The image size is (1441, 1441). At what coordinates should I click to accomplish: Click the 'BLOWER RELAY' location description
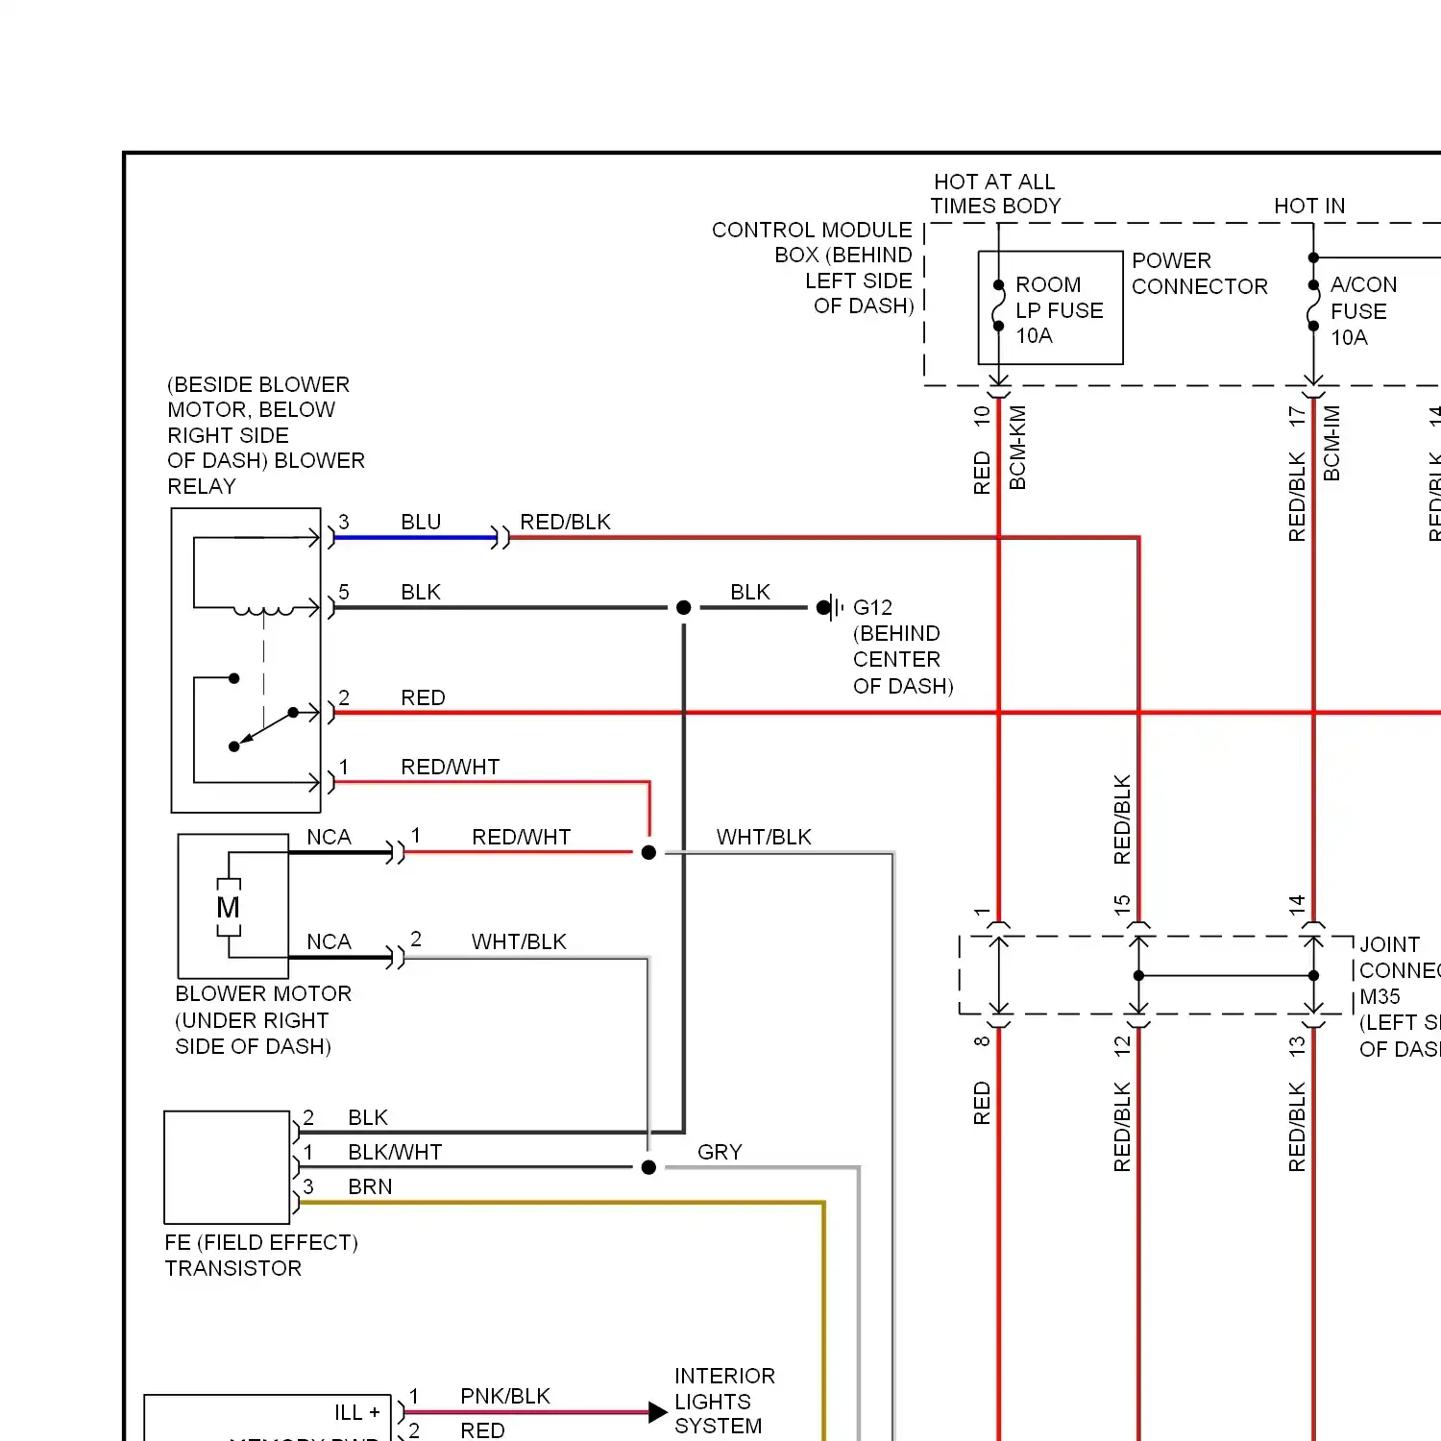[x=266, y=435]
